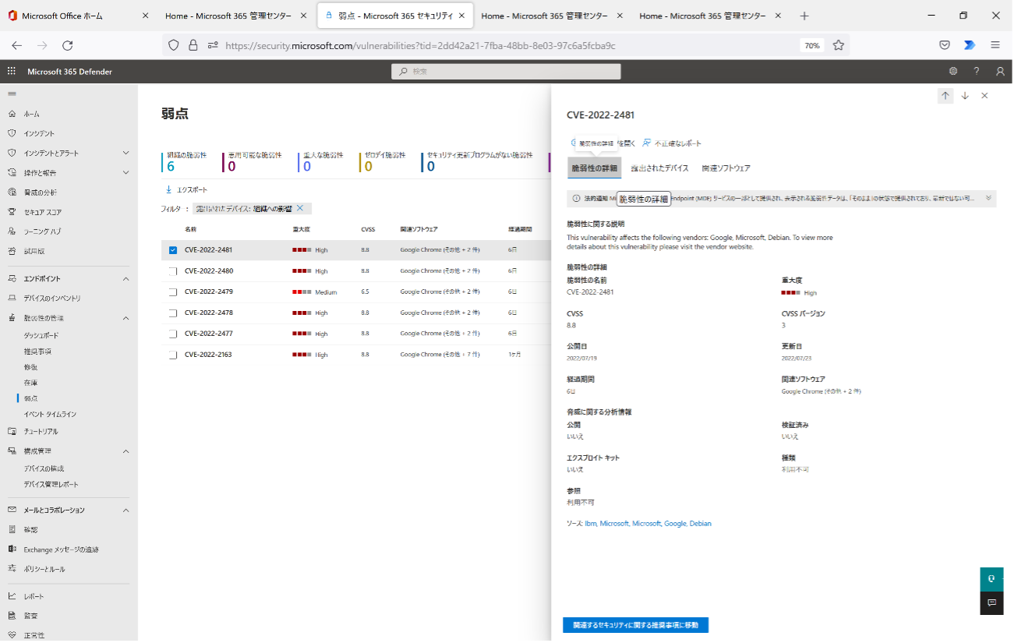
Task: Expand the インシデントとアラート chevron
Action: tap(126, 153)
